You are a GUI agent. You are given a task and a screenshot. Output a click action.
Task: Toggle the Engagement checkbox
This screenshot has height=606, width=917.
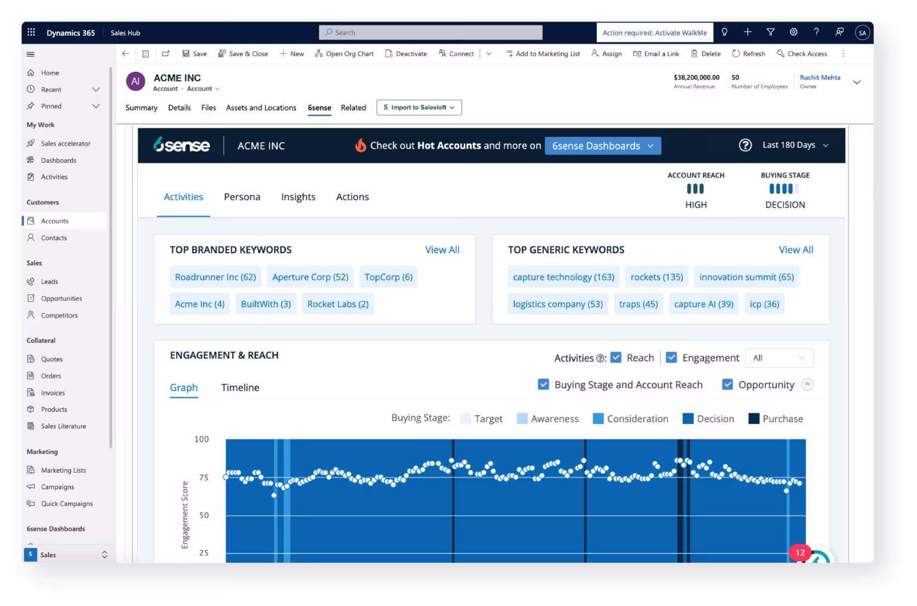click(672, 358)
